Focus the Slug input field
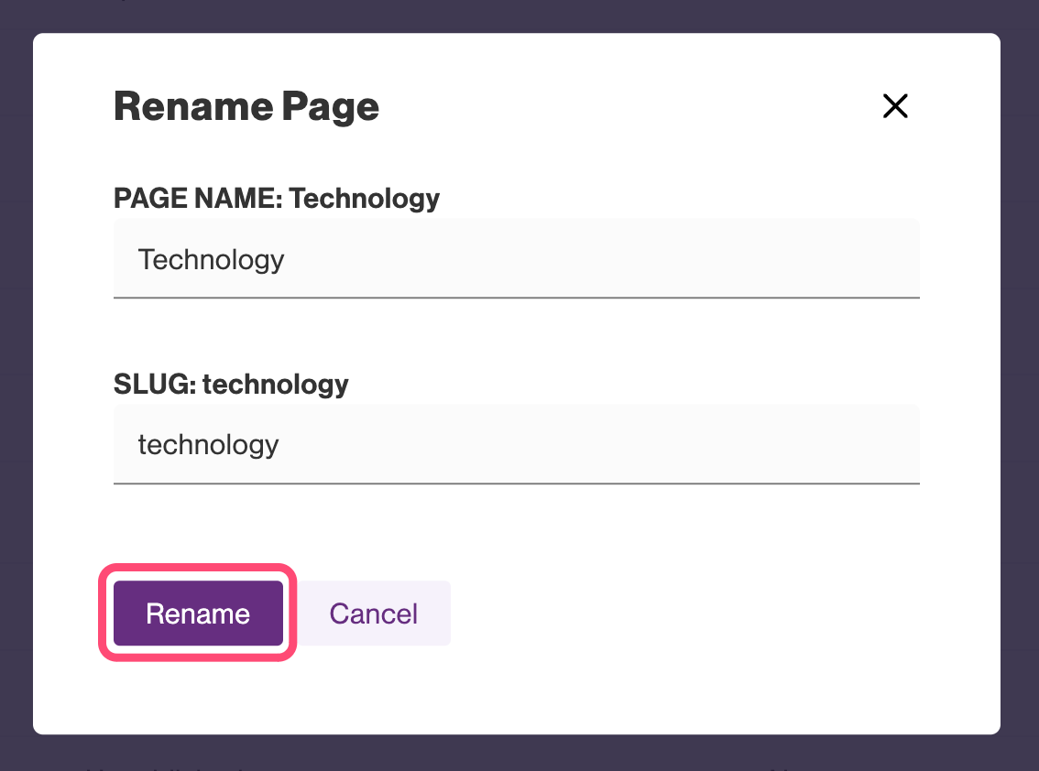Screen dimensions: 1039x771 point(516,445)
